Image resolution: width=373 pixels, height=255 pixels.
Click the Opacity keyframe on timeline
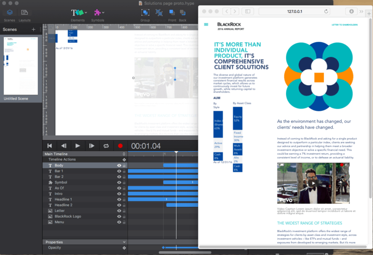tap(163, 248)
